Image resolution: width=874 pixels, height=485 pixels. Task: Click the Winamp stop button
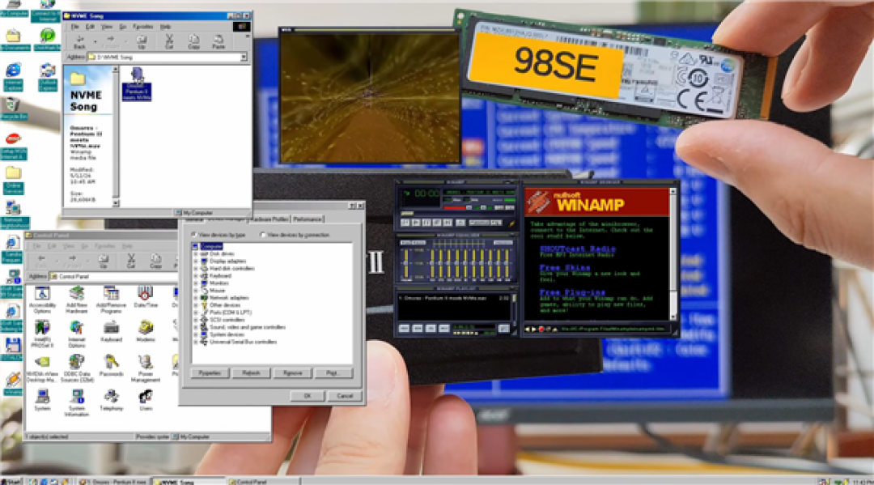(437, 223)
